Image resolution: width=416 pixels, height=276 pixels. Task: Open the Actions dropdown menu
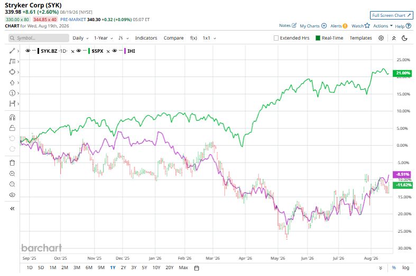coord(383,26)
